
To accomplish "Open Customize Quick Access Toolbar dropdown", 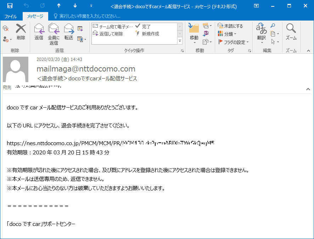I will click(91, 6).
